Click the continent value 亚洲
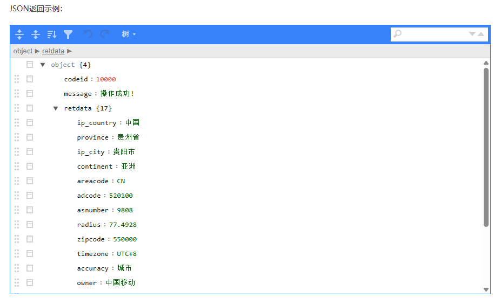 [x=129, y=167]
